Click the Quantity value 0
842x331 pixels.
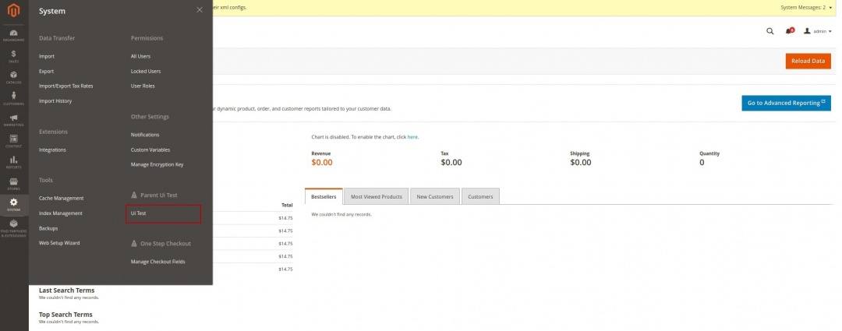click(702, 163)
